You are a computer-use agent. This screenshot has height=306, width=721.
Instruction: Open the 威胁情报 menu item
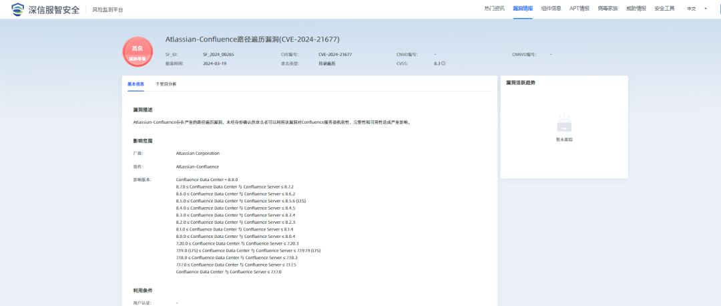(x=636, y=9)
